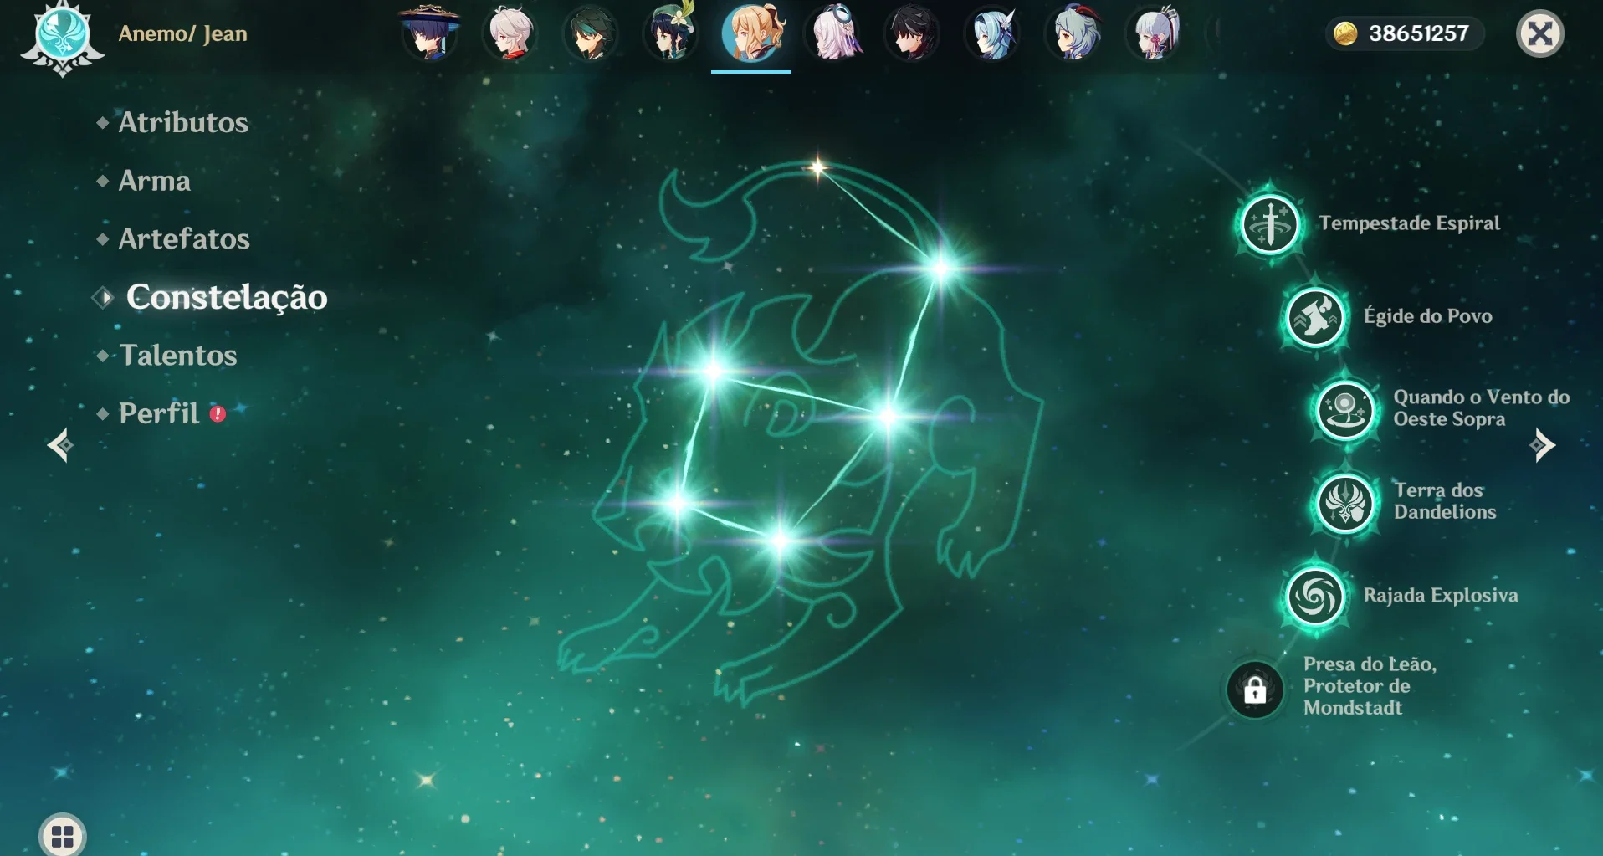The image size is (1603, 856).
Task: Select the pale pink long-haired character portrait
Action: tap(832, 33)
